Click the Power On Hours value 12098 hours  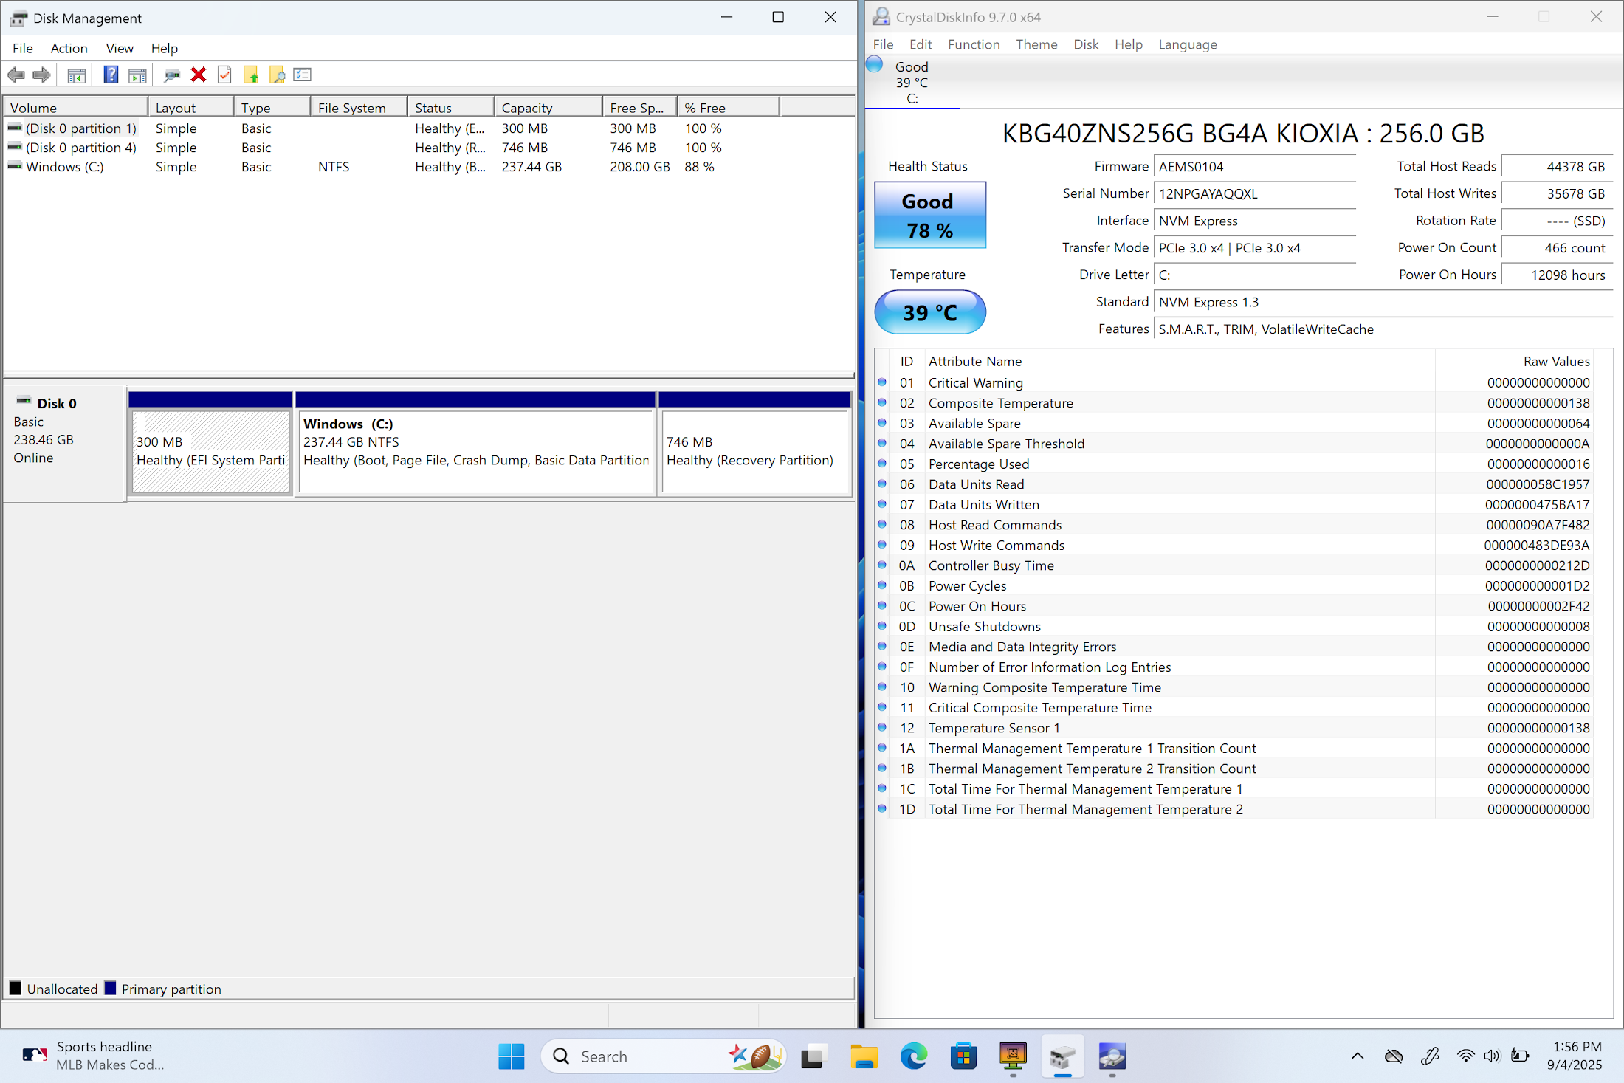click(1558, 275)
